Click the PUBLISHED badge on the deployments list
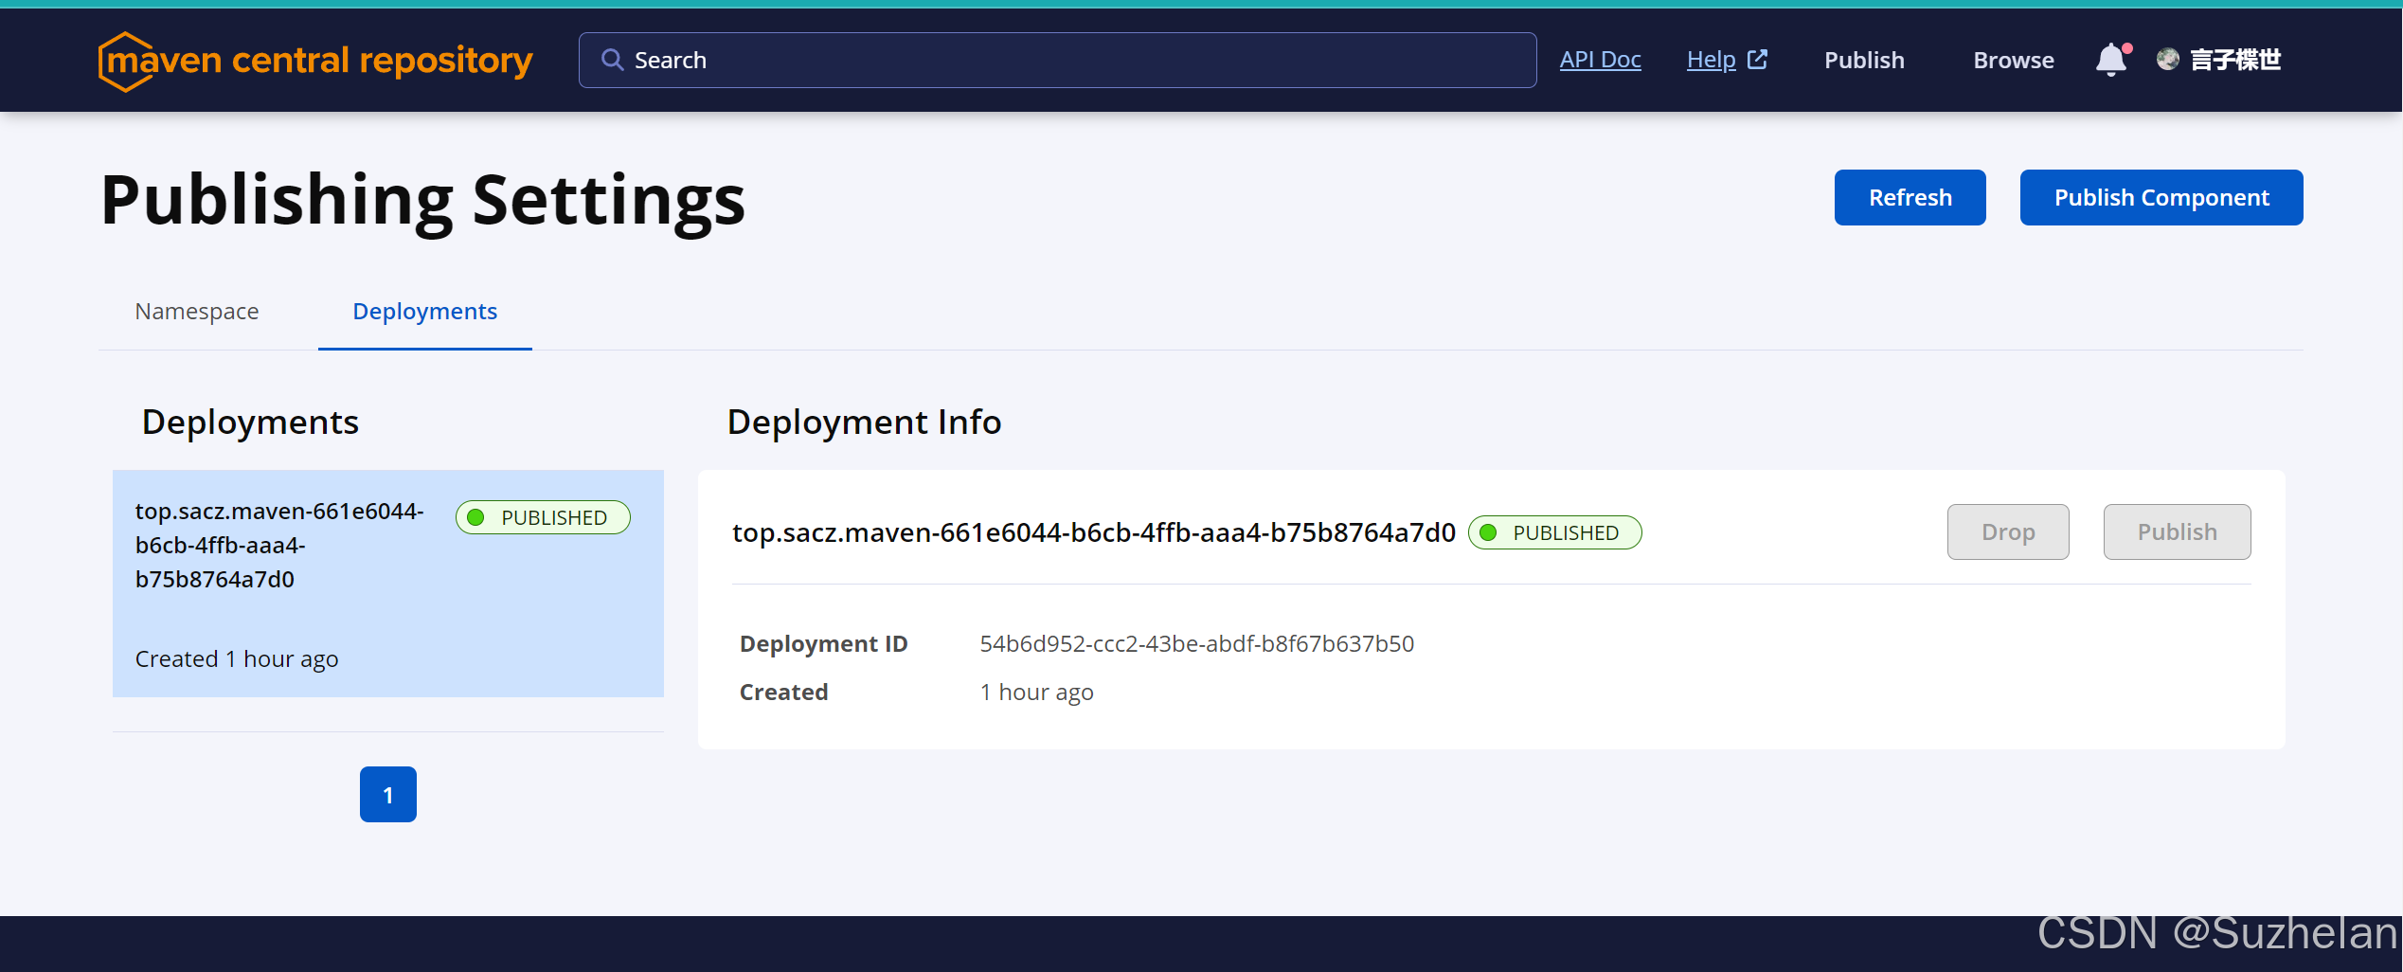 click(x=542, y=517)
